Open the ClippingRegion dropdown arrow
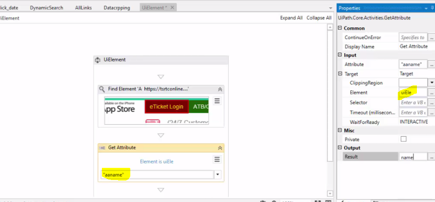The width and height of the screenshot is (435, 202). (x=432, y=82)
